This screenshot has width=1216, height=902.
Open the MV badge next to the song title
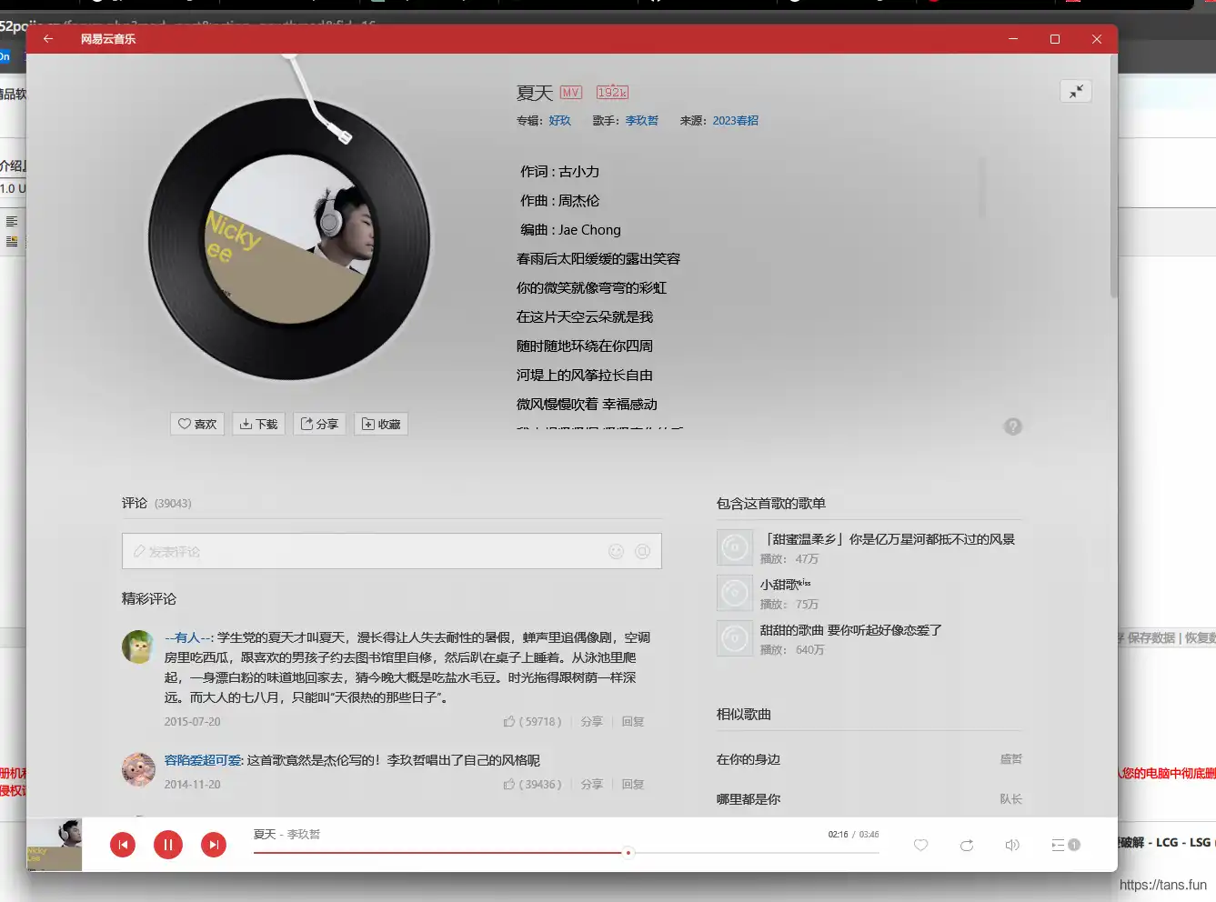tap(571, 93)
